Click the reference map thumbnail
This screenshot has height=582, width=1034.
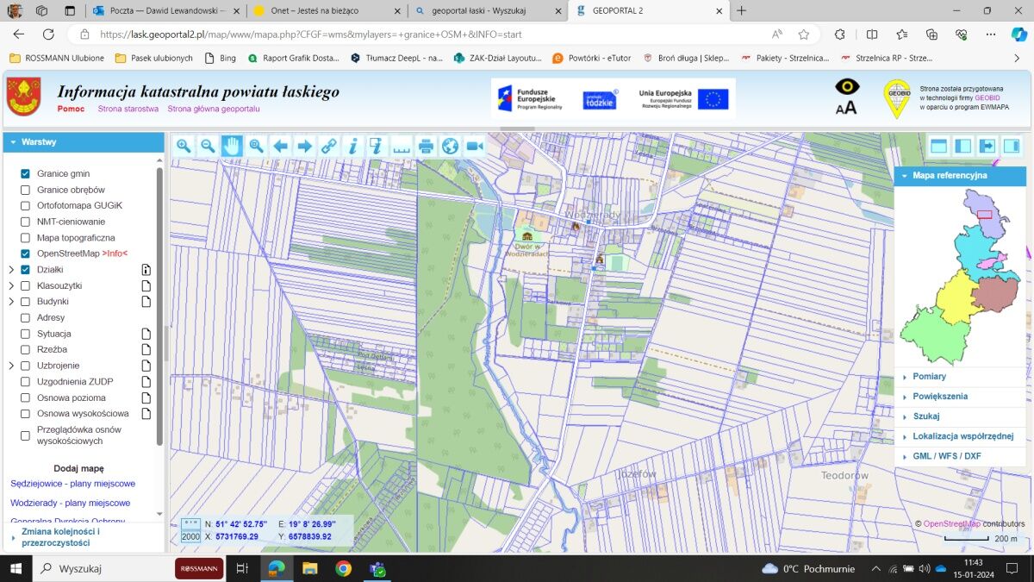(960, 276)
